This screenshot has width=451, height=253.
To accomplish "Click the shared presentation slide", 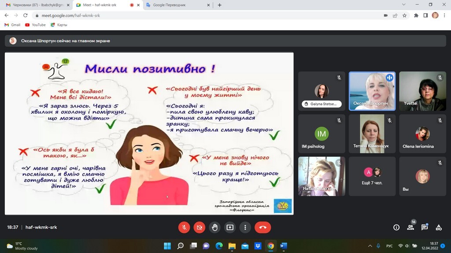I will click(x=149, y=134).
